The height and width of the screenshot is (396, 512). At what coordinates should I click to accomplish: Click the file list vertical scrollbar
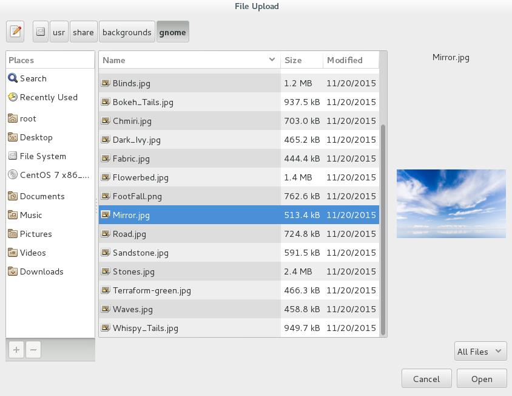(383, 230)
